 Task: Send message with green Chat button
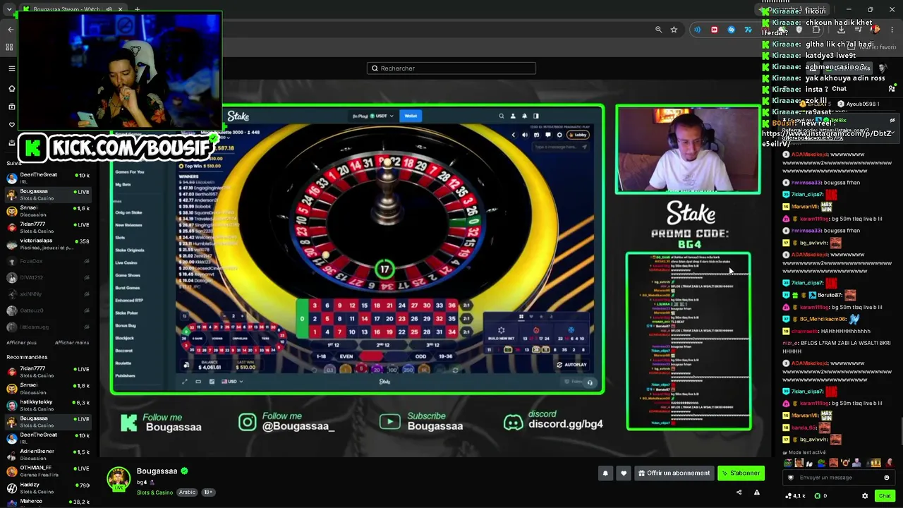(885, 496)
